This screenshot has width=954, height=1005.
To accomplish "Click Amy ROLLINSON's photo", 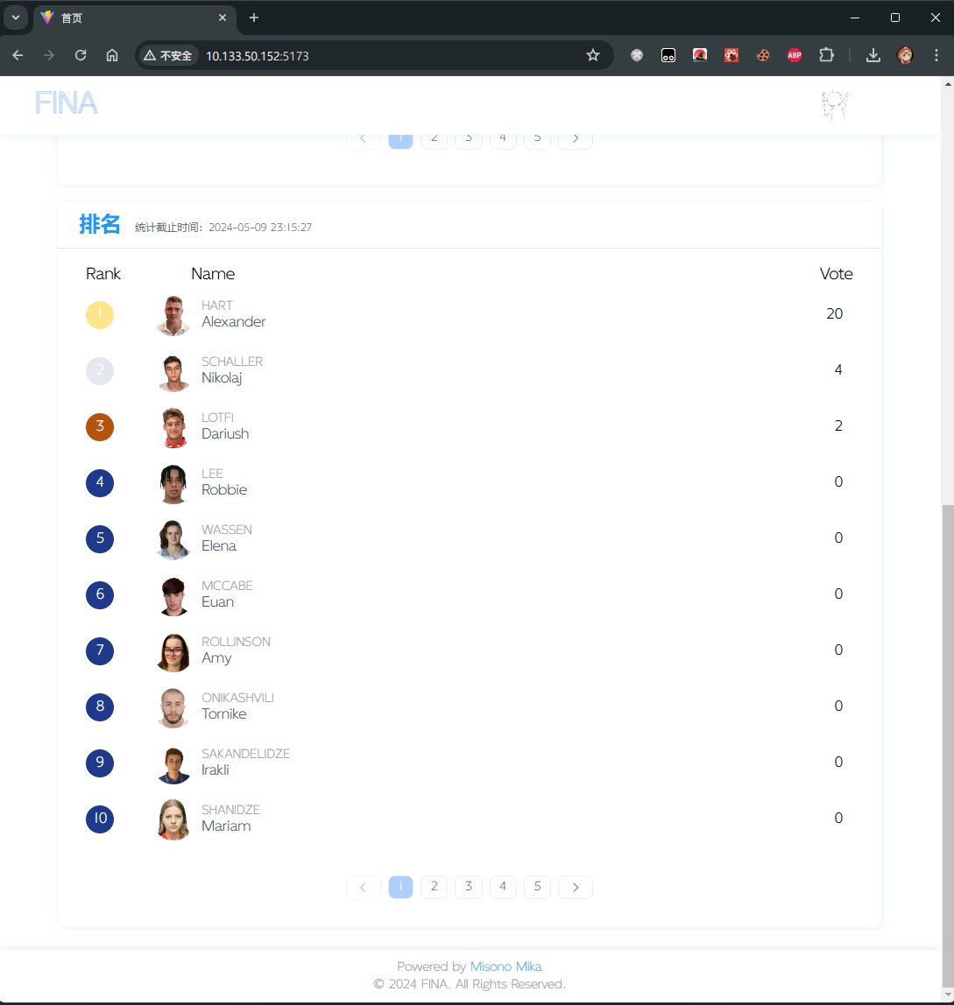I will [x=173, y=652].
